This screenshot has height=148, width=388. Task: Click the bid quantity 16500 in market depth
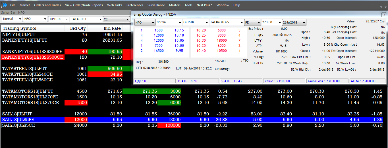pos(159,51)
